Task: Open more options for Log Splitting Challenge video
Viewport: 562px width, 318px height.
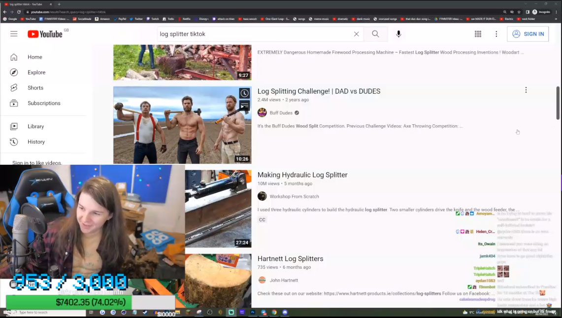Action: pyautogui.click(x=526, y=90)
